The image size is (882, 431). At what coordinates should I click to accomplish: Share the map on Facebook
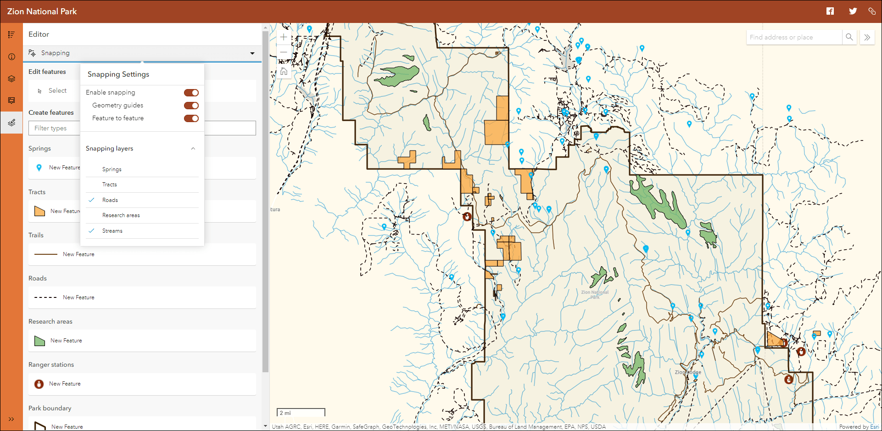(x=830, y=11)
